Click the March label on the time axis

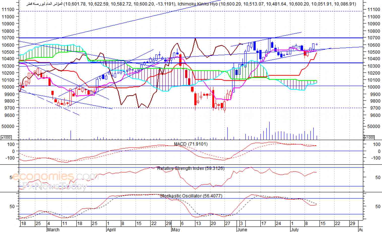pyautogui.click(x=53, y=229)
